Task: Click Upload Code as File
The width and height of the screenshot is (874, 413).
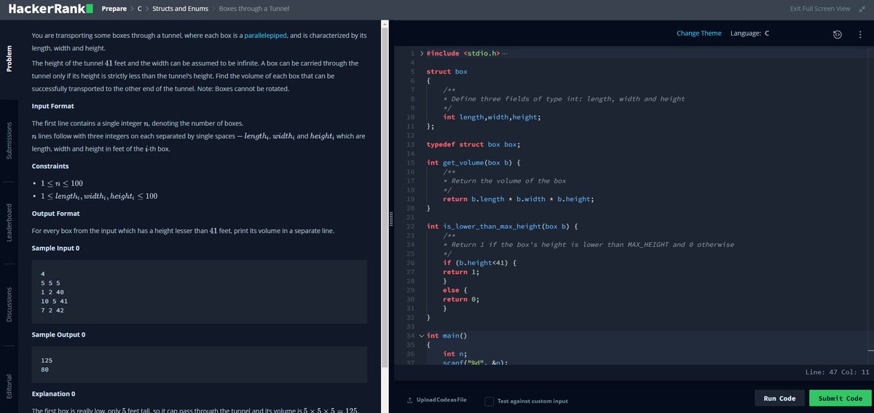Action: [x=440, y=401]
